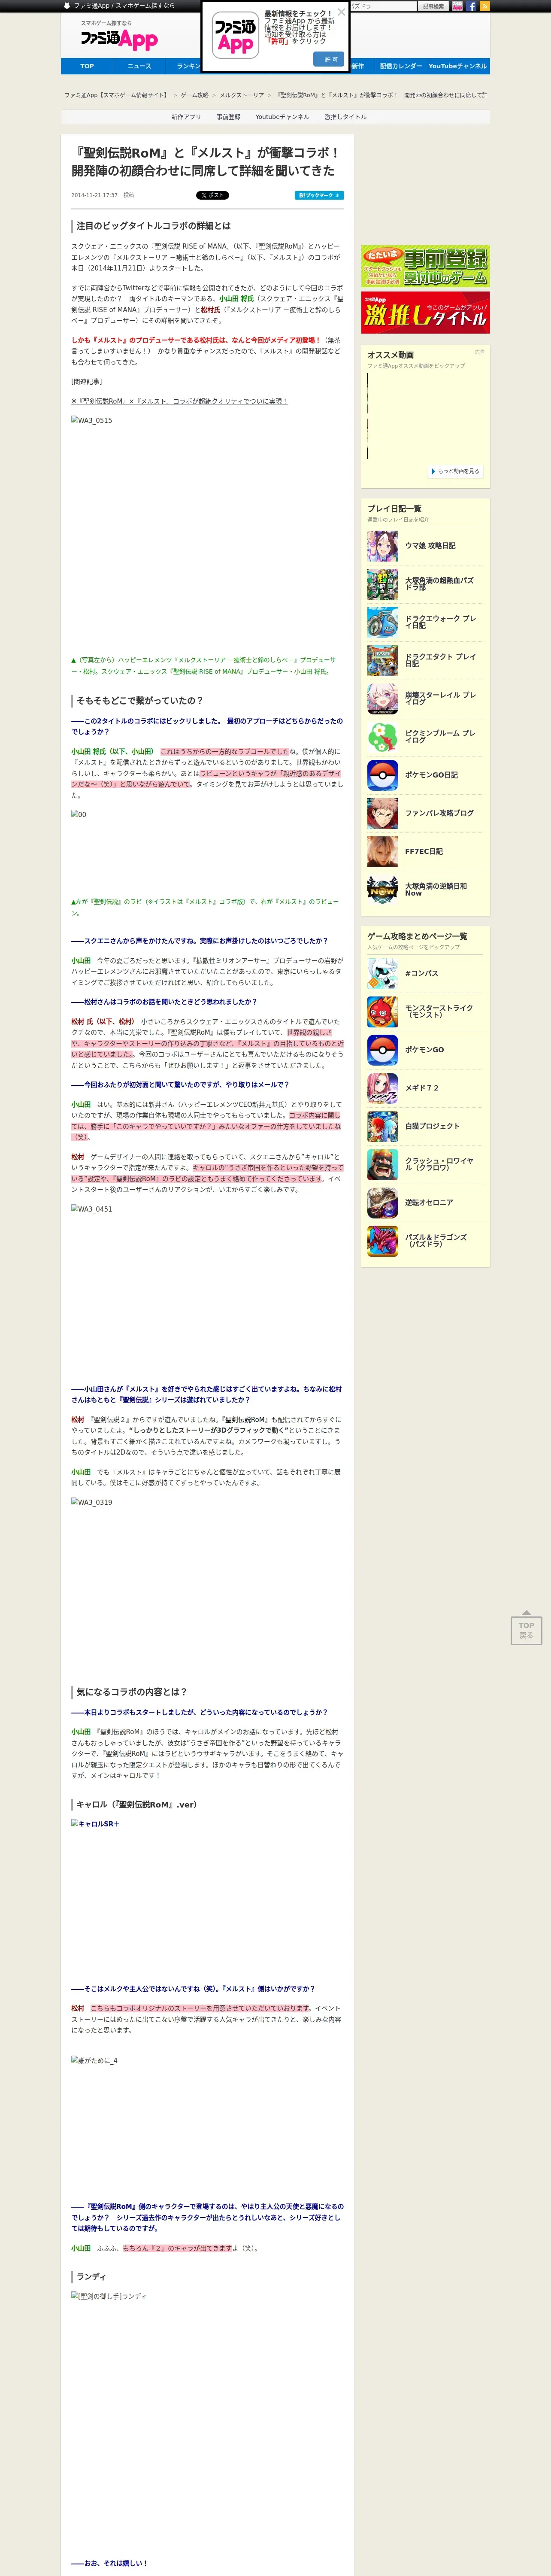This screenshot has width=551, height=2576.
Task: Open the 大塚角満の逆襲日和Now icon
Action: pos(382,890)
